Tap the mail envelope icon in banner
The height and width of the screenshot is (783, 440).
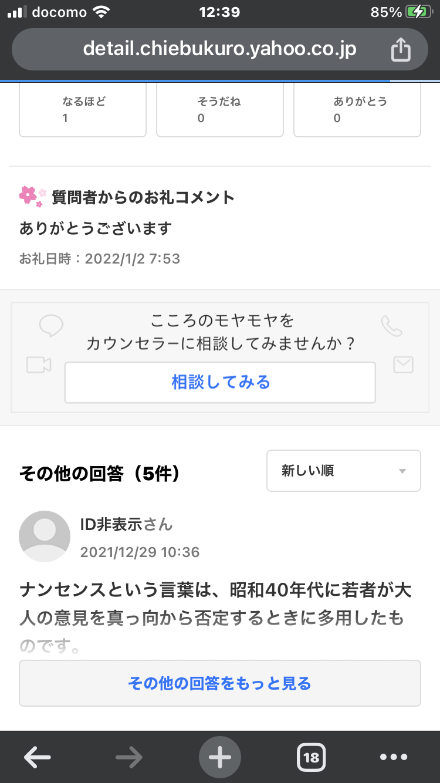(403, 365)
